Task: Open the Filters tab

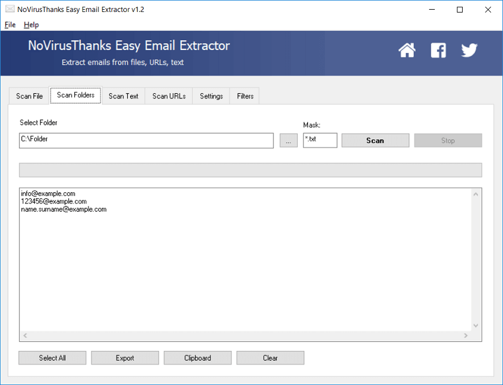Action: (x=245, y=96)
